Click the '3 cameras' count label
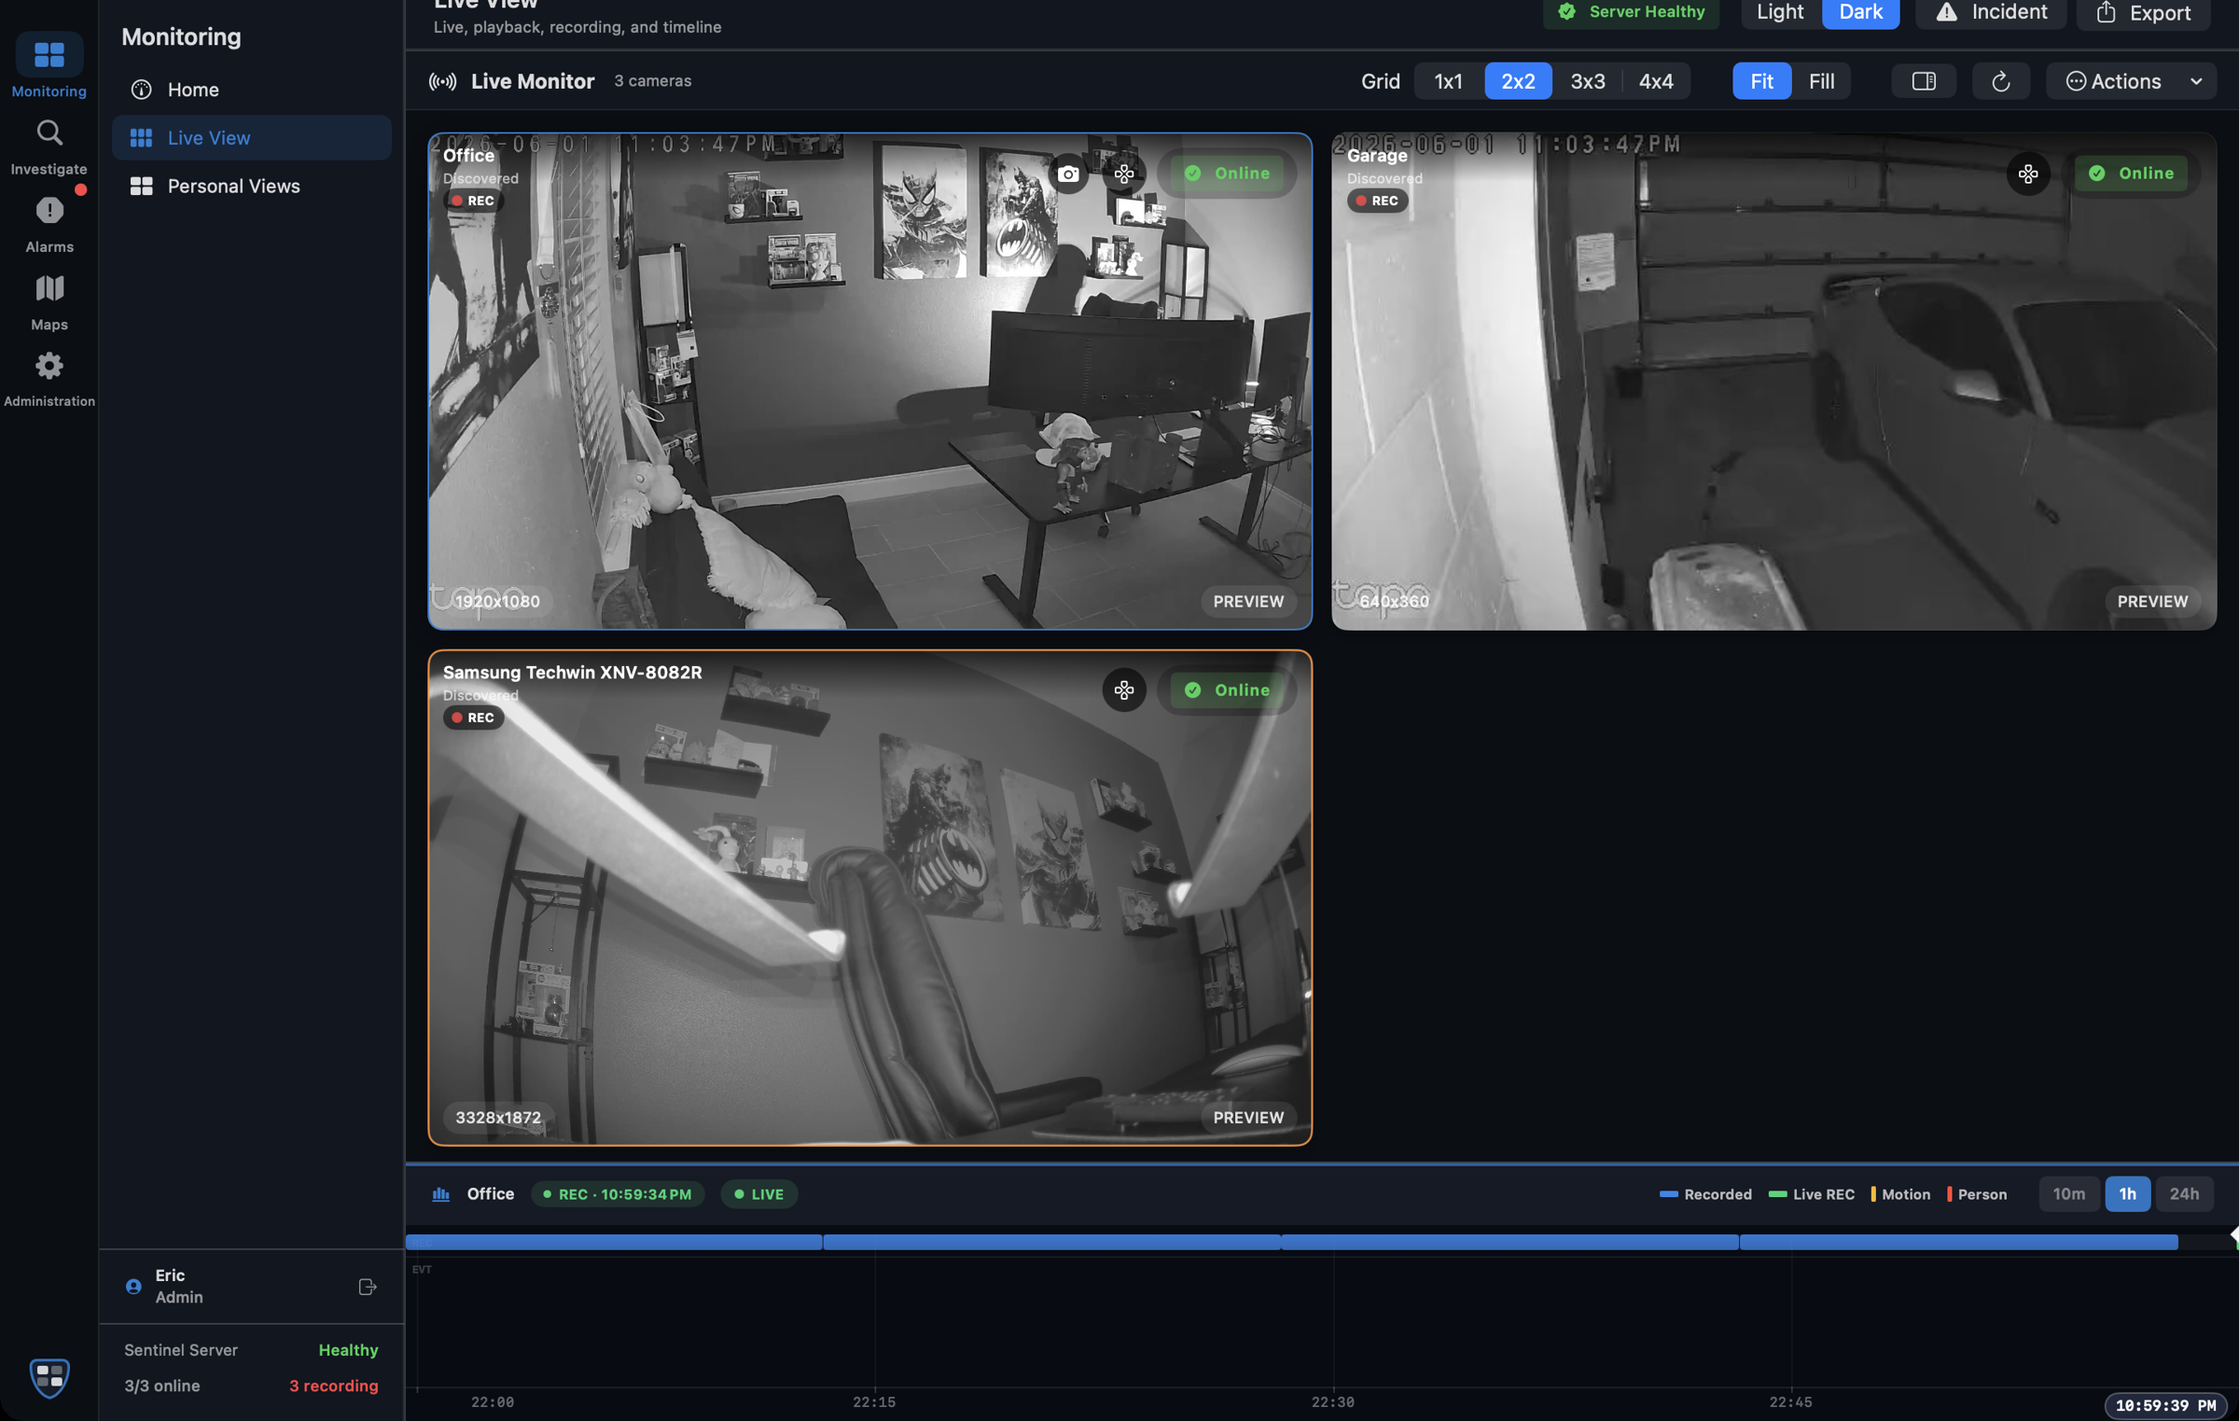Image resolution: width=2239 pixels, height=1421 pixels. (653, 81)
